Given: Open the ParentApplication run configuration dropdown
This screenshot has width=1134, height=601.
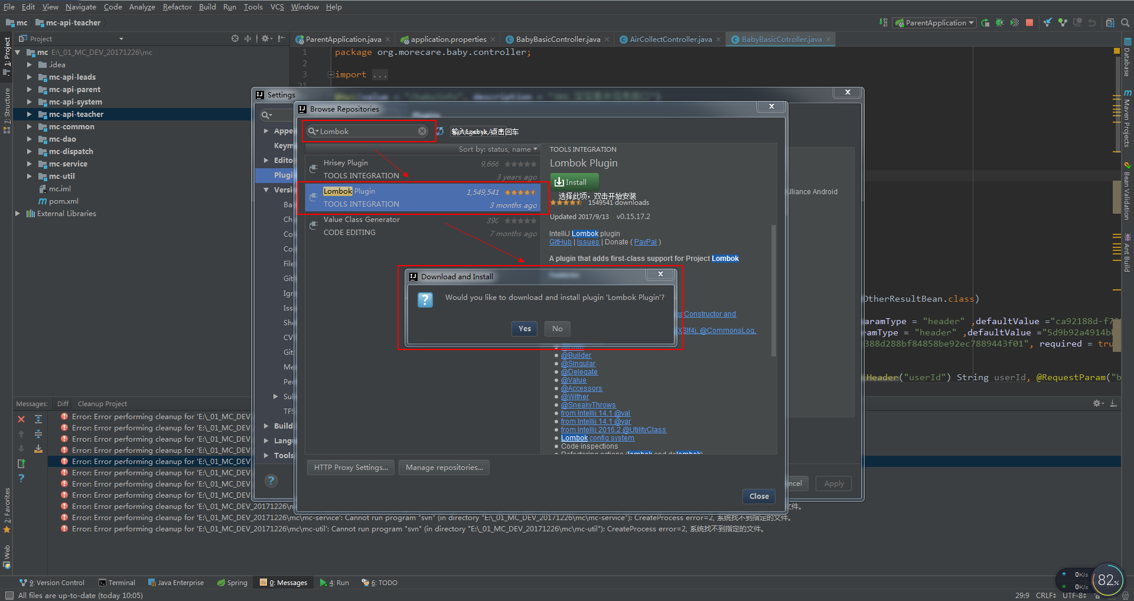Looking at the screenshot, I should click(934, 22).
